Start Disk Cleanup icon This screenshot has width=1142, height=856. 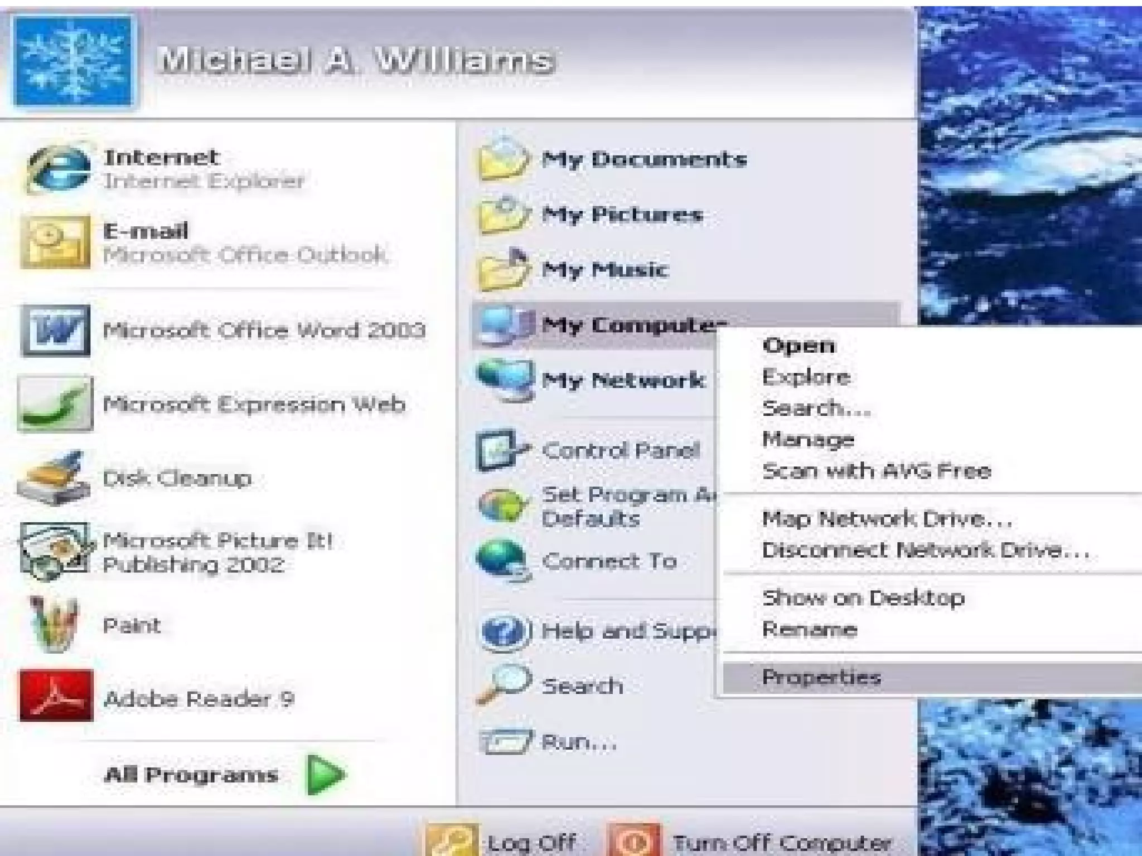coord(54,479)
